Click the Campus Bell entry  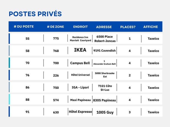point(80,63)
